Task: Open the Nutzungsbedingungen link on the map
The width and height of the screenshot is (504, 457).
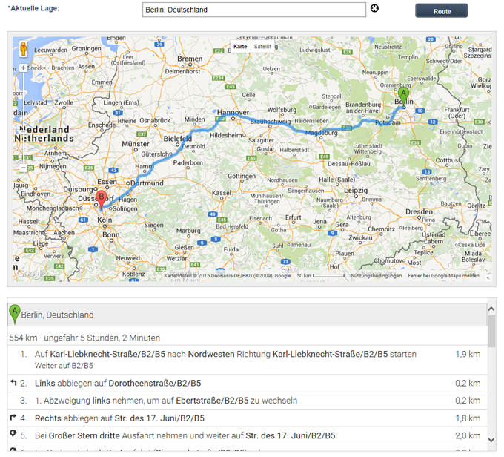Action: pyautogui.click(x=376, y=276)
